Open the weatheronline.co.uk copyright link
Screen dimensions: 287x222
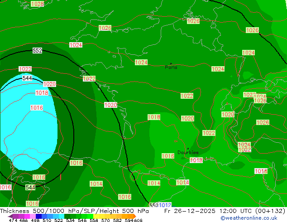[249, 218]
